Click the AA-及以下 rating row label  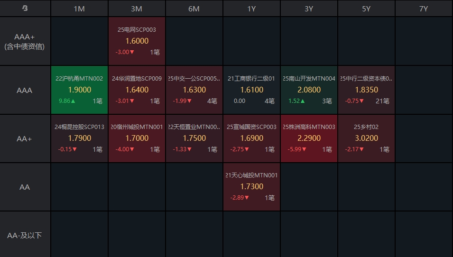coord(25,235)
